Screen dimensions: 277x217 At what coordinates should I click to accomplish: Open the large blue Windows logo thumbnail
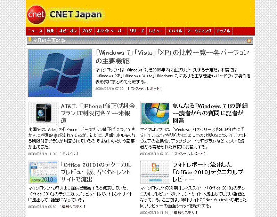60,73
